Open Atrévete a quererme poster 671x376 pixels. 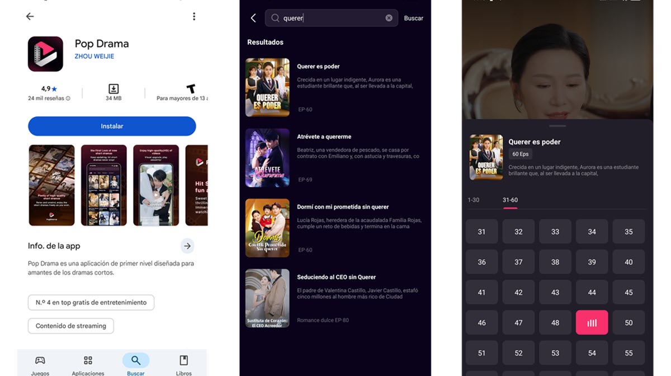click(x=267, y=158)
